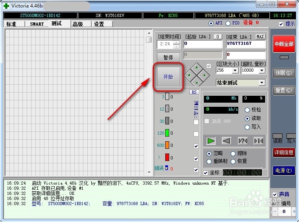The image size is (299, 222).
Task: Toggle the 声音 sound checkbox
Action: point(275,194)
